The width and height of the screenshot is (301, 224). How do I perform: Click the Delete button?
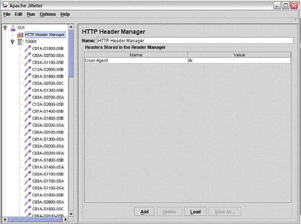pyautogui.click(x=169, y=211)
